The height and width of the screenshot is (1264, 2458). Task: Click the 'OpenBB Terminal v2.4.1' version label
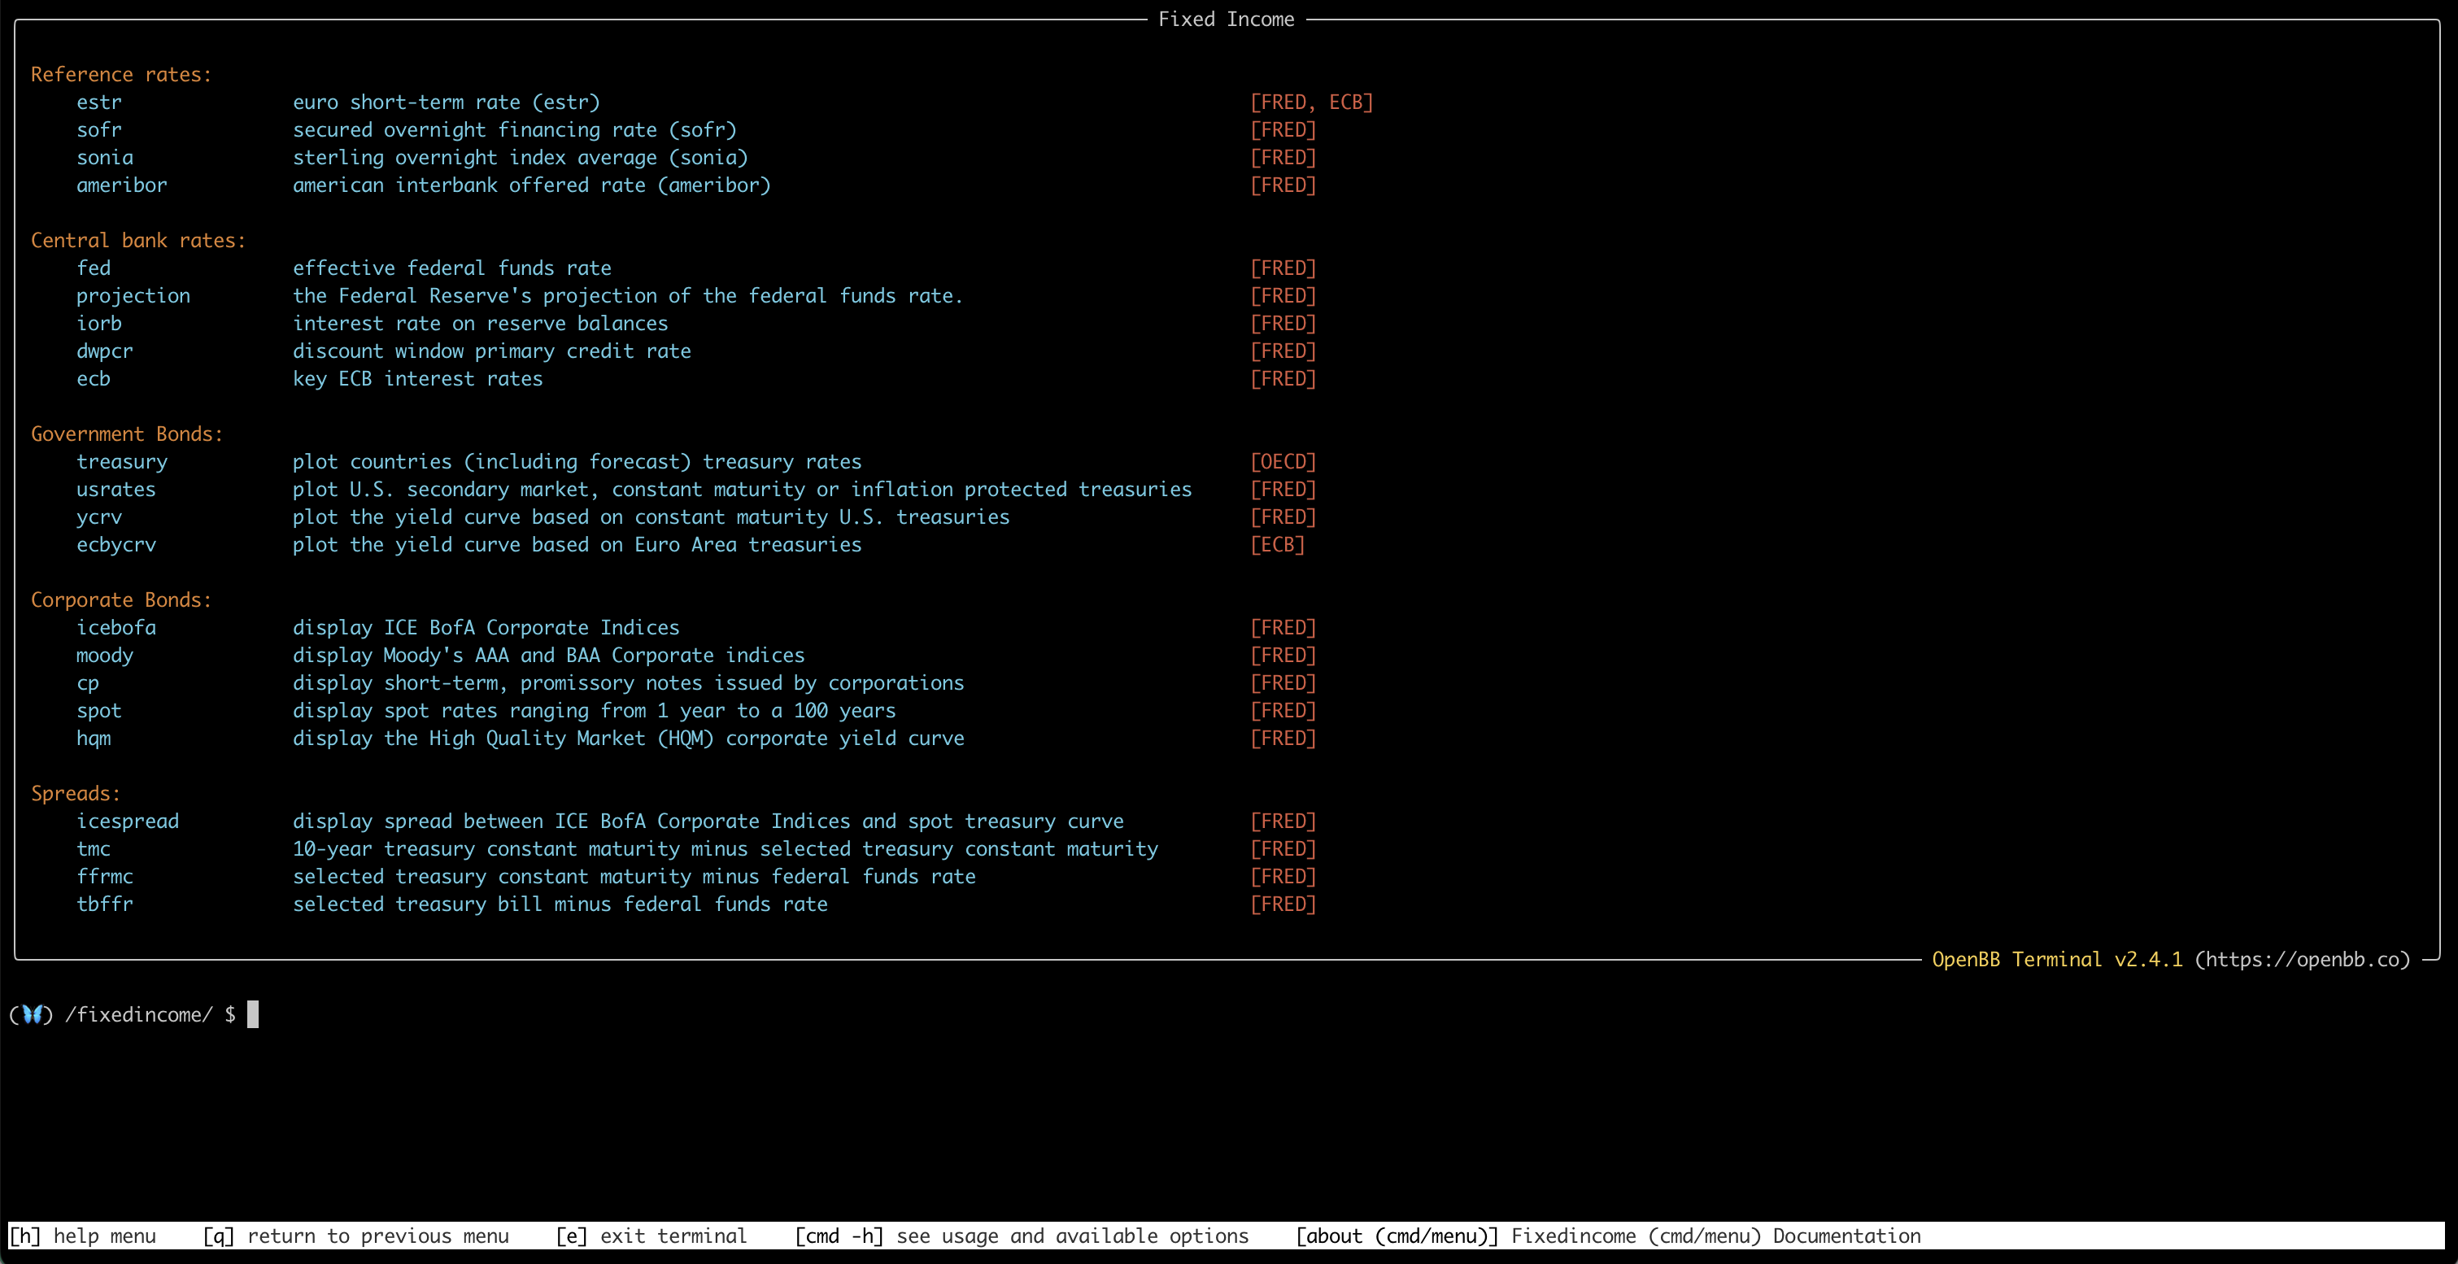click(2057, 960)
